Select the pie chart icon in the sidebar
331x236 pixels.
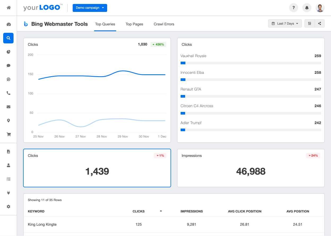coord(8,52)
